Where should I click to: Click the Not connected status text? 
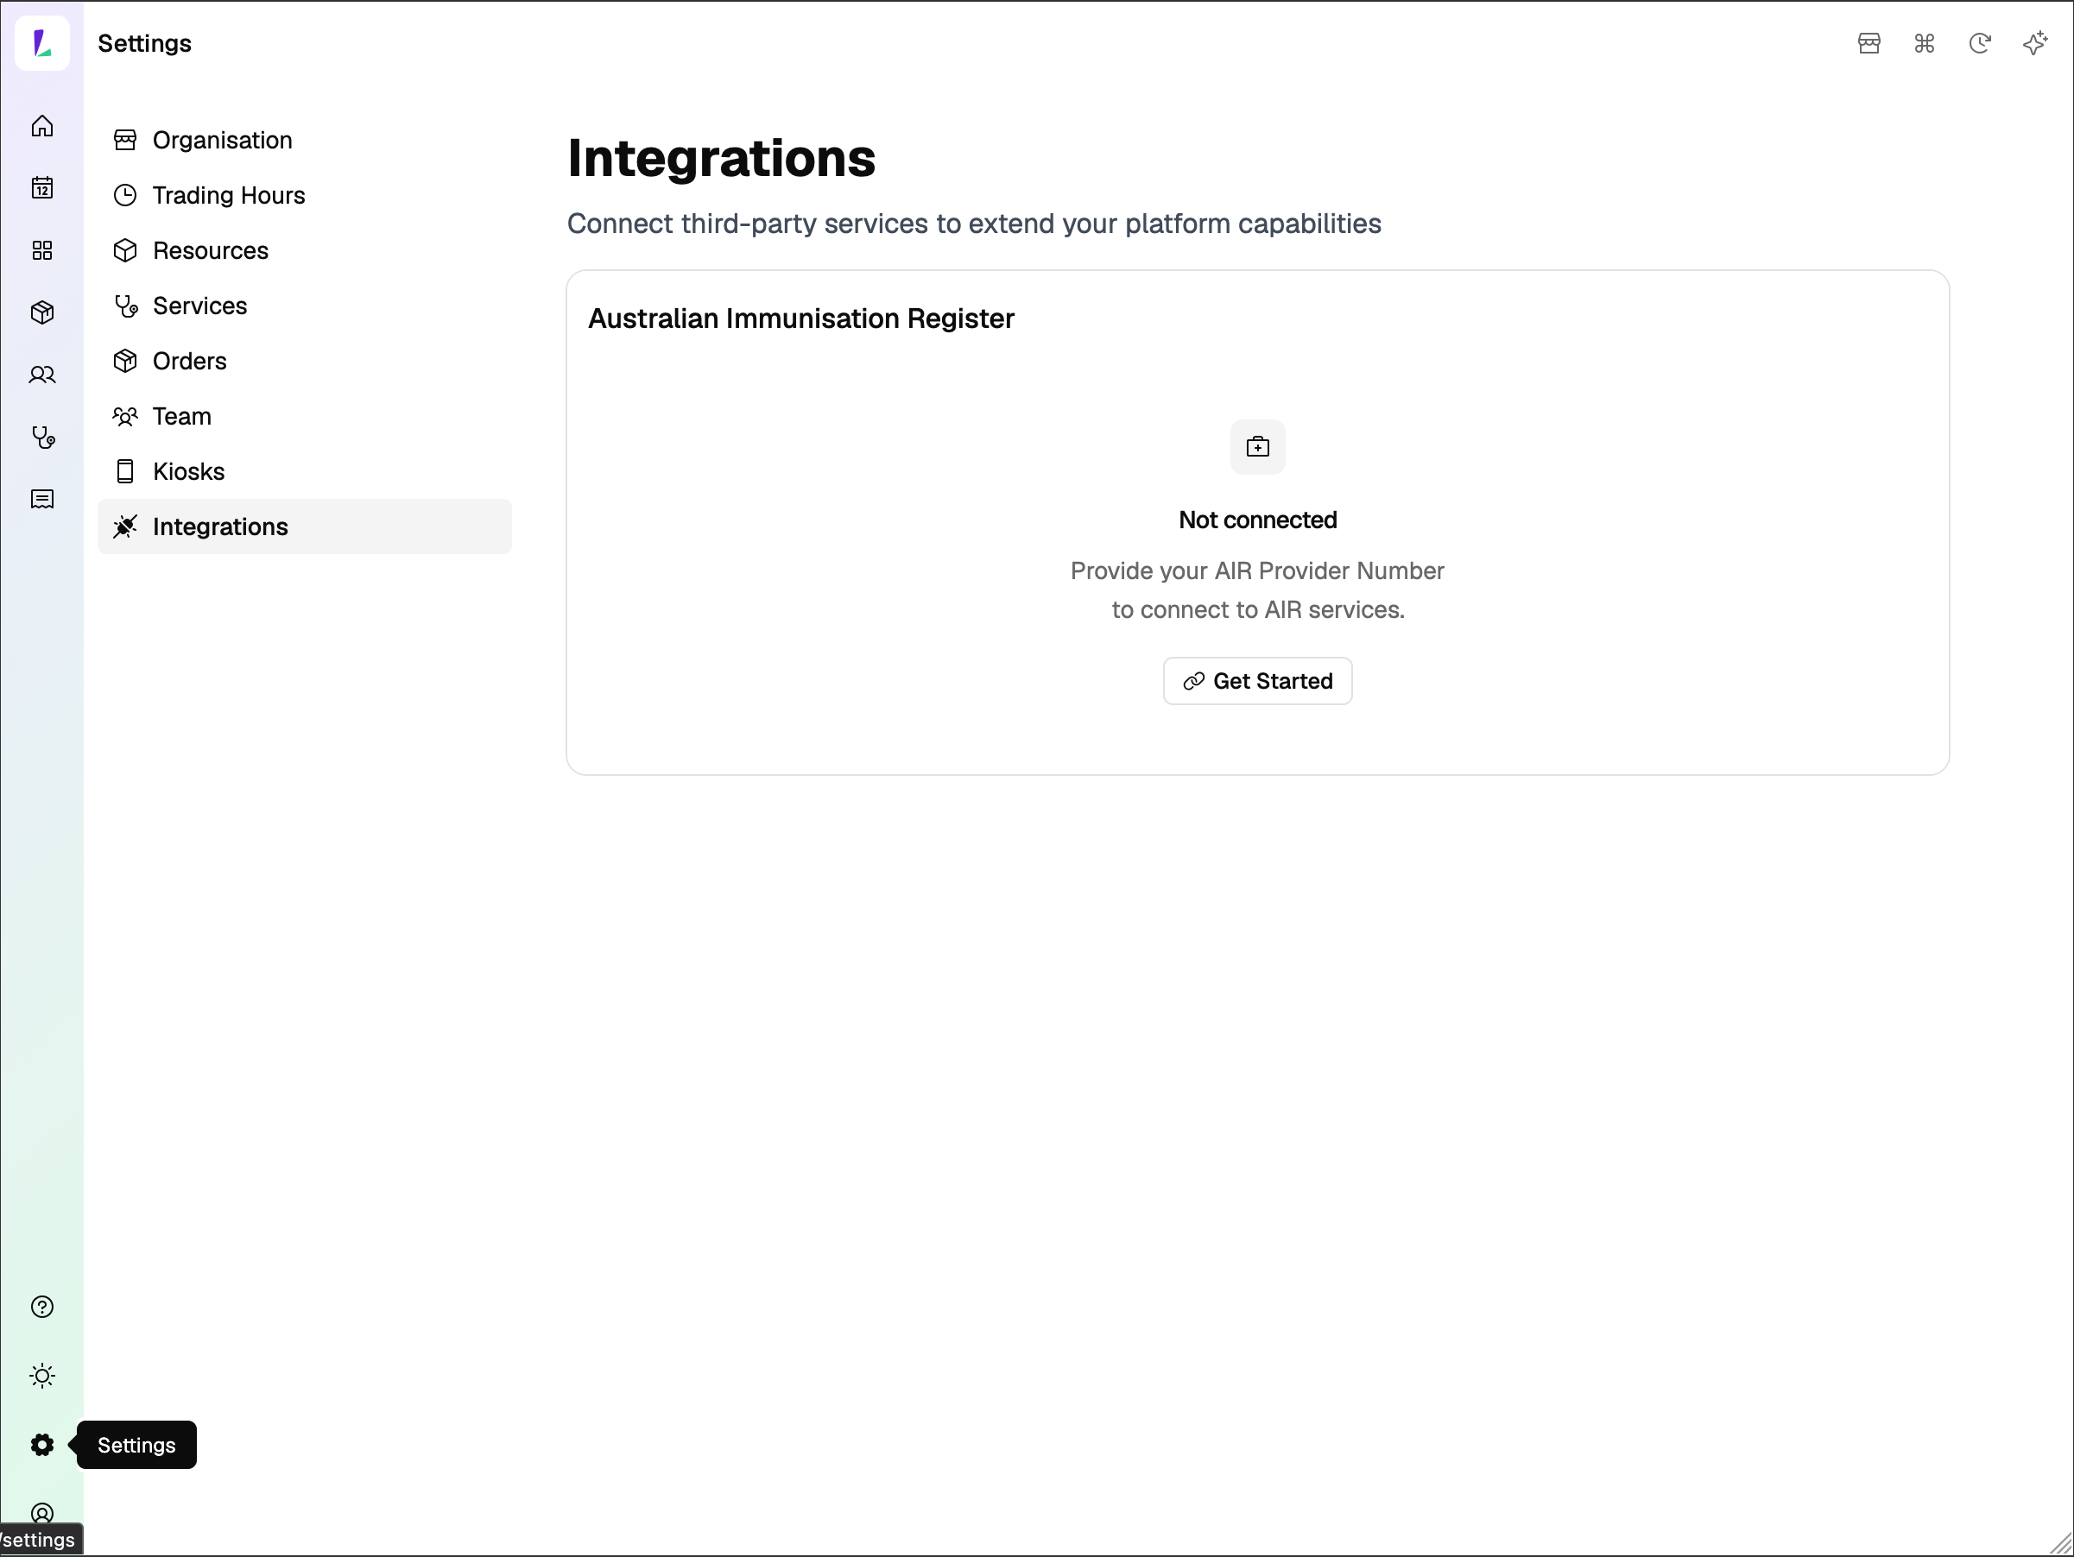[1257, 520]
